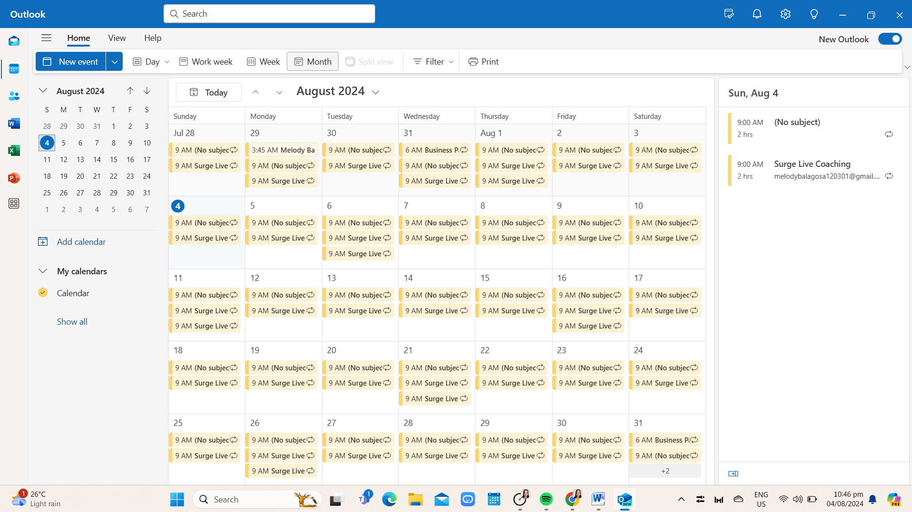Image resolution: width=912 pixels, height=512 pixels.
Task: Switch to the View tab
Action: [116, 38]
